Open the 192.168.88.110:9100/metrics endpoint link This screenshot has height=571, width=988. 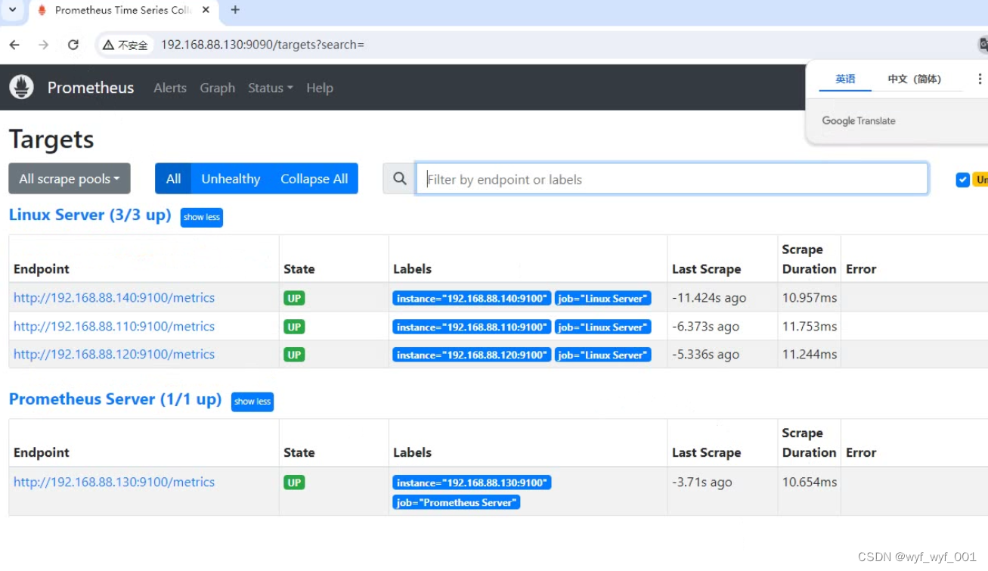(x=114, y=326)
